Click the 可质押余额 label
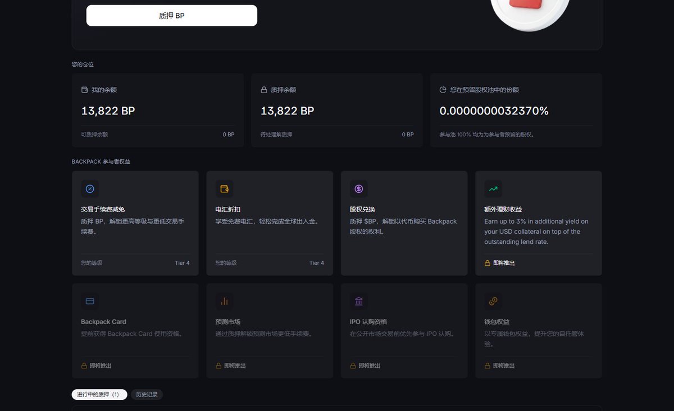 [x=94, y=135]
